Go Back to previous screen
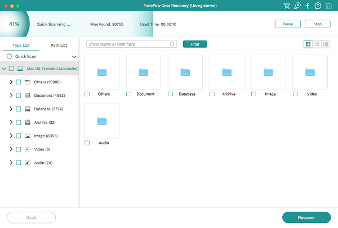 click(x=31, y=217)
